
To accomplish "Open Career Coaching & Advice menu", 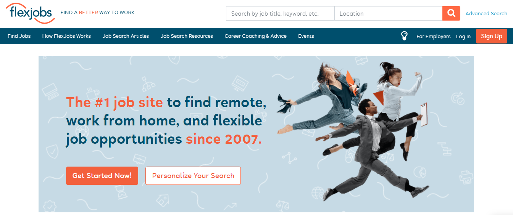I will [x=255, y=36].
